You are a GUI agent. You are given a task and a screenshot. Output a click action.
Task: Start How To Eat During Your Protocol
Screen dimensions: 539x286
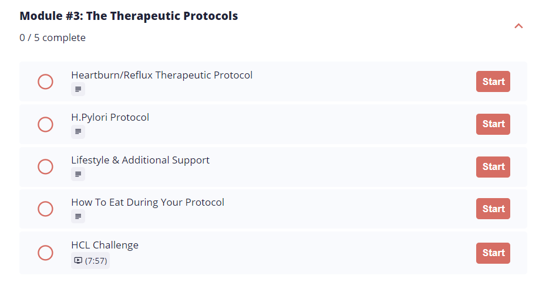[493, 209]
